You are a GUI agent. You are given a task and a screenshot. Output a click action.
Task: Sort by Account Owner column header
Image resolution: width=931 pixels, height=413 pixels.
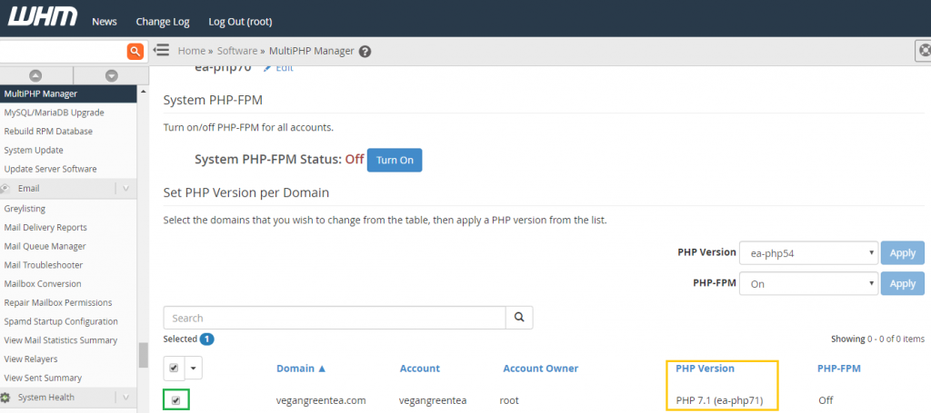(541, 368)
